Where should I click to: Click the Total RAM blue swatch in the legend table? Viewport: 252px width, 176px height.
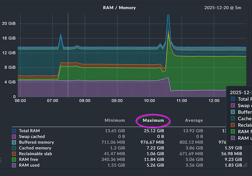coord(14,130)
